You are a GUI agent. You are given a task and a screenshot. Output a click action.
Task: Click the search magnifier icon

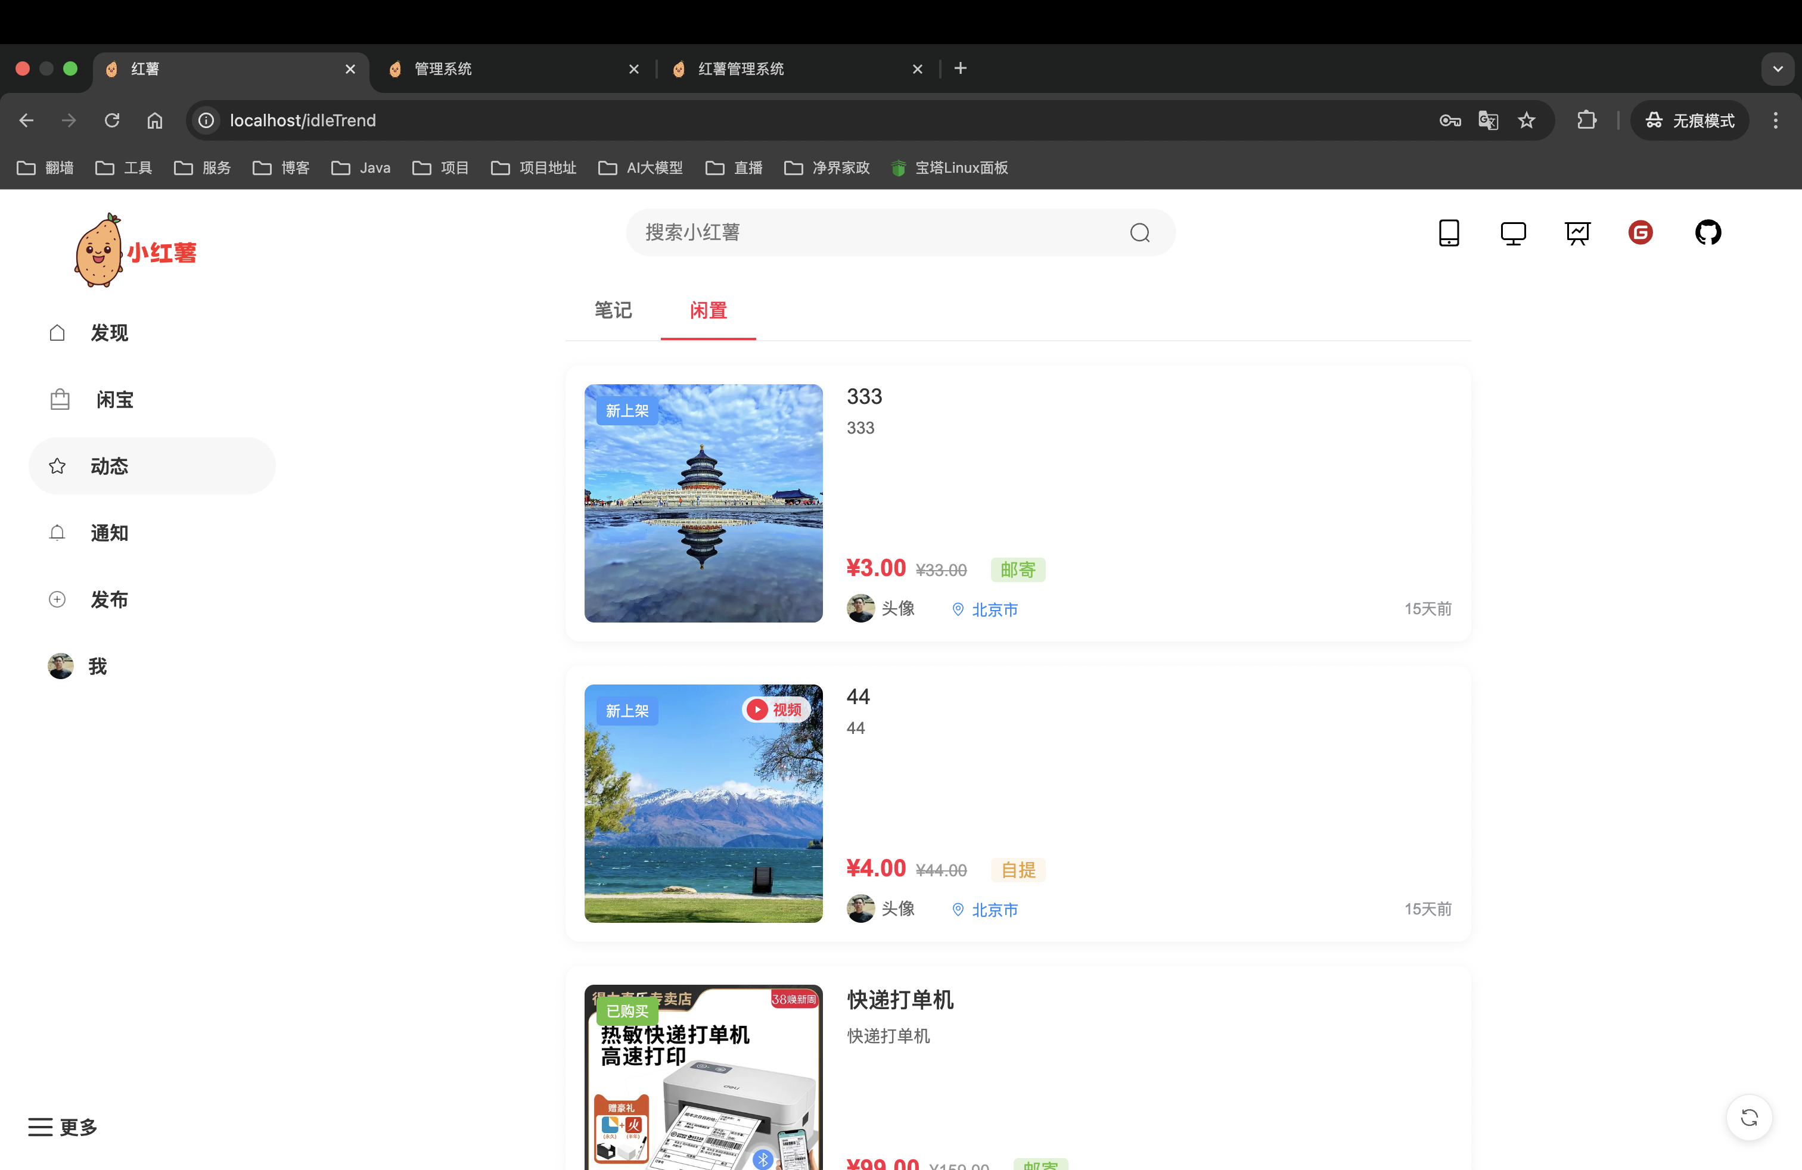coord(1139,232)
